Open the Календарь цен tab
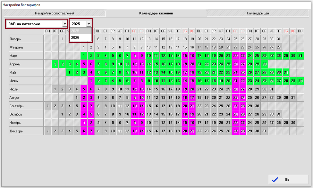This screenshot has width=313, height=188. coord(258,13)
